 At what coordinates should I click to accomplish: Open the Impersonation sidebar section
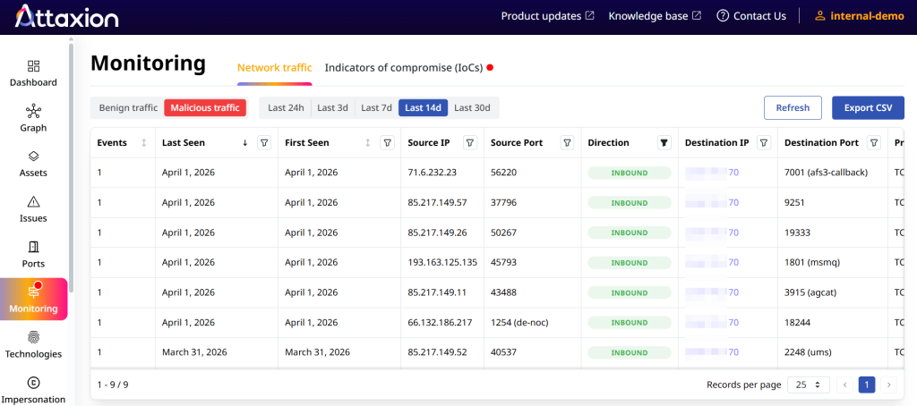(33, 390)
